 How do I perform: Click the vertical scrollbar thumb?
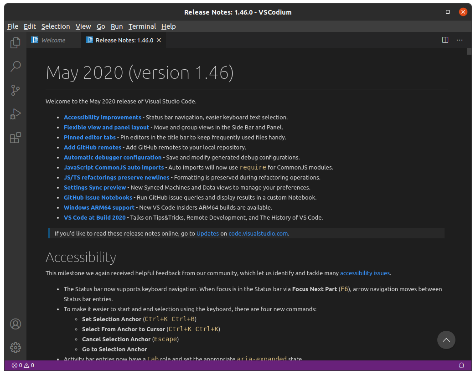469,51
